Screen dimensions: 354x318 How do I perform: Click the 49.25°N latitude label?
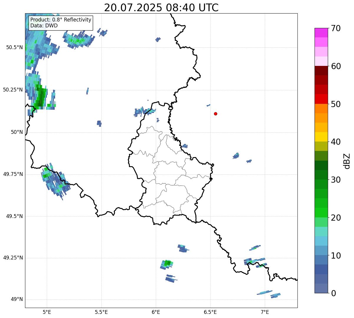click(13, 258)
